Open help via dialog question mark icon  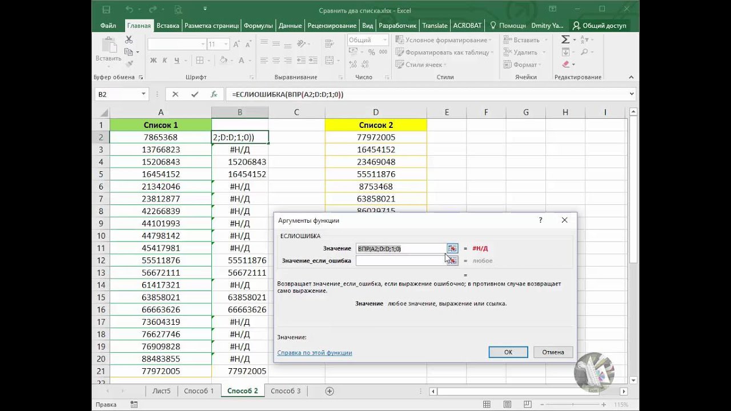[540, 220]
